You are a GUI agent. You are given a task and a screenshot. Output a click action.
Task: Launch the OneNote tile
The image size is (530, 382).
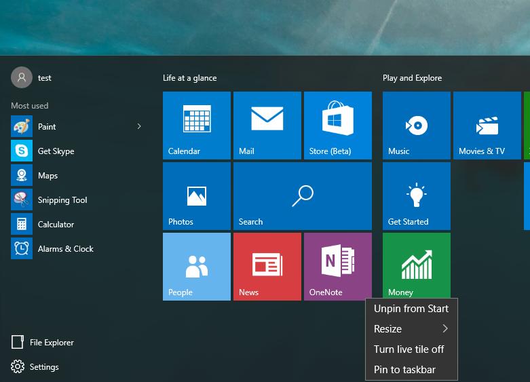pyautogui.click(x=338, y=267)
